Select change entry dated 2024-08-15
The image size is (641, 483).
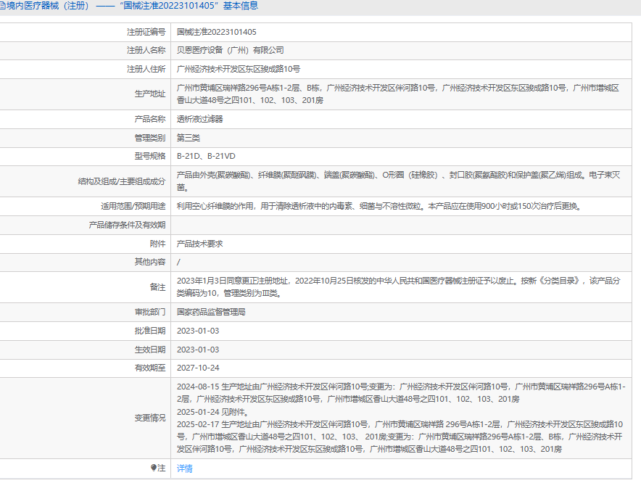point(401,392)
